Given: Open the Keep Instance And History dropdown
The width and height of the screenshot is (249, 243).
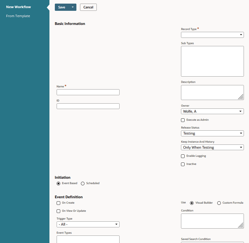Looking at the screenshot, I should click(x=212, y=147).
